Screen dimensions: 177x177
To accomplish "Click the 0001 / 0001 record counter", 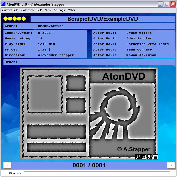I will pyautogui.click(x=89, y=165).
